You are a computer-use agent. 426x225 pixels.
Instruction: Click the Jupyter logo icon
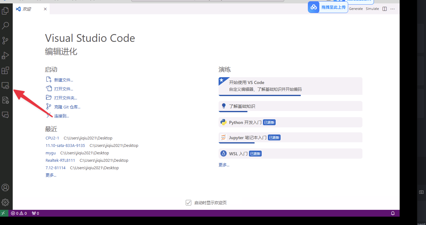click(x=224, y=137)
